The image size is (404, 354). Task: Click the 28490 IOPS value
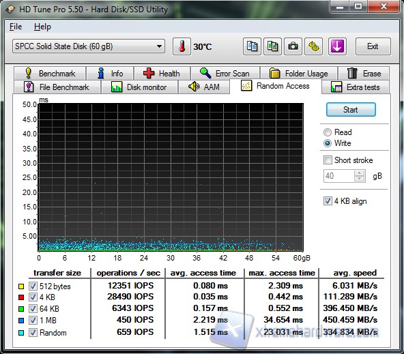130,297
